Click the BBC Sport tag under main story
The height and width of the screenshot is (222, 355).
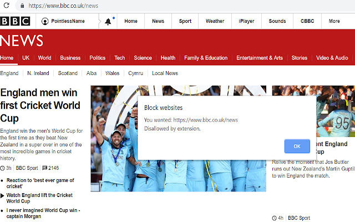point(27,168)
